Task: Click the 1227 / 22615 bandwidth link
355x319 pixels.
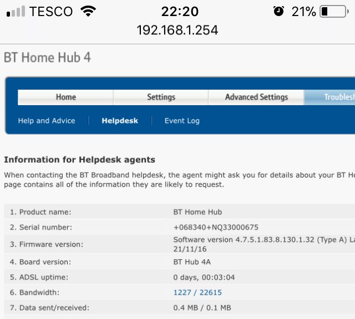Action: (197, 292)
